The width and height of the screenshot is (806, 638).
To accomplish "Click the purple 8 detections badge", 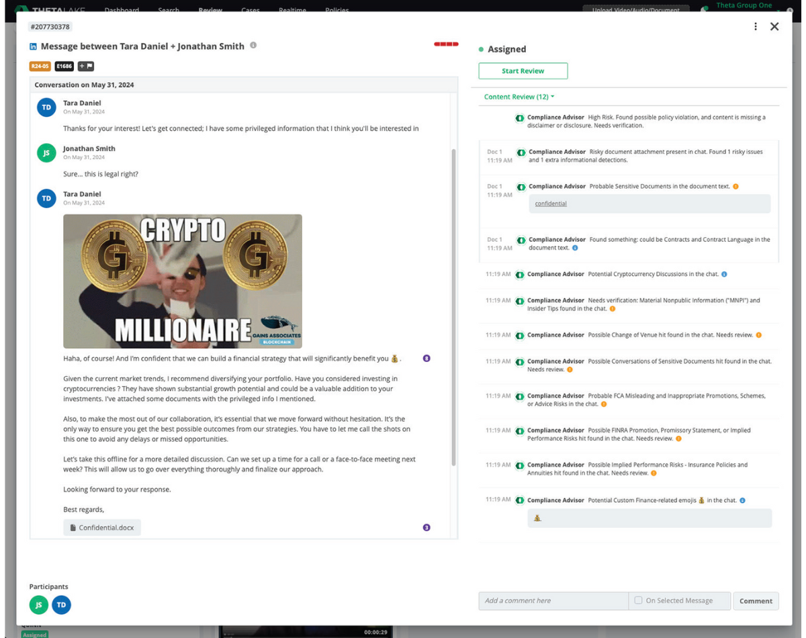I will [x=427, y=359].
